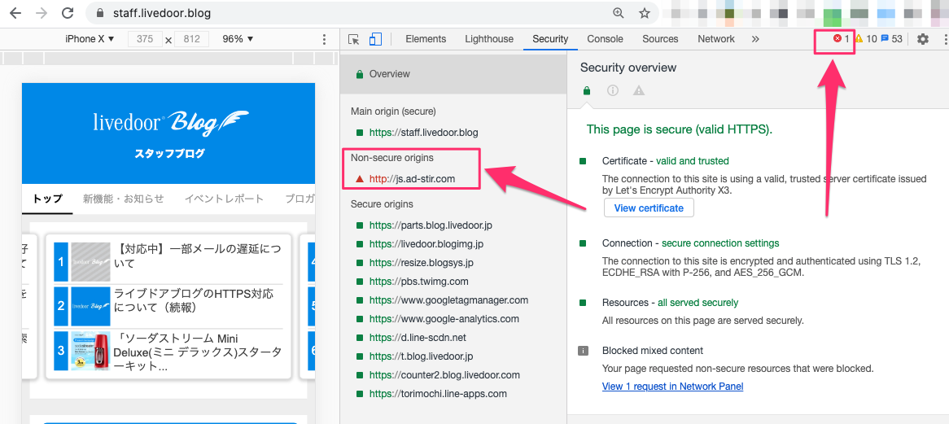Switch to the Console tab
949x424 pixels.
[606, 39]
